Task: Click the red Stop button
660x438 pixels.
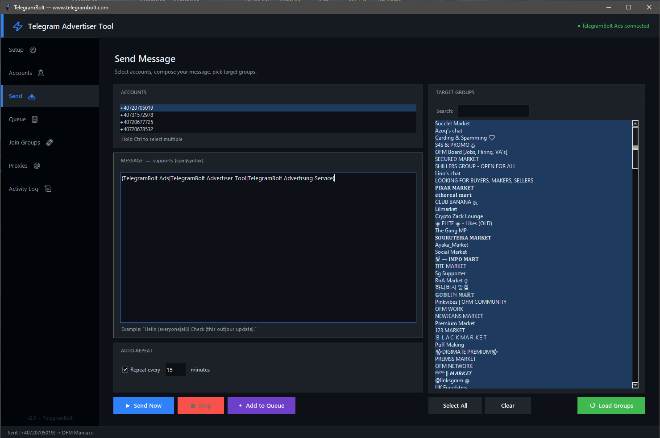Action: [x=201, y=405]
